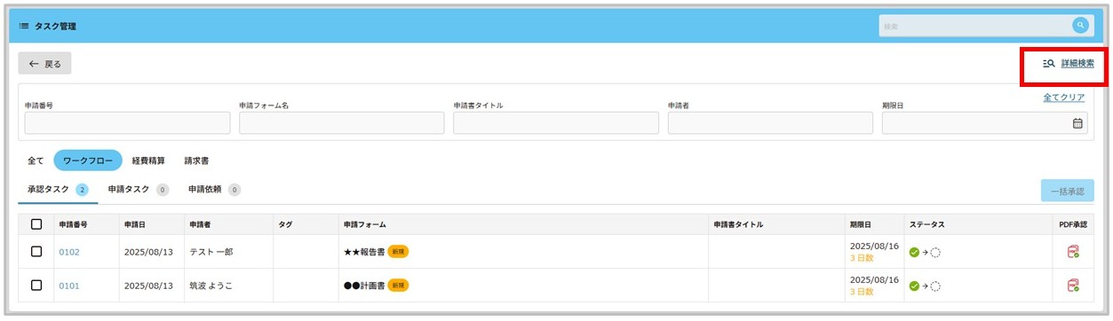The width and height of the screenshot is (1113, 321).
Task: Click the PDF承認 column header
Action: [x=1073, y=224]
